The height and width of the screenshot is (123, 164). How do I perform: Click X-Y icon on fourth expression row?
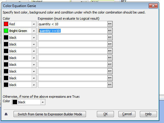[x=110, y=44]
